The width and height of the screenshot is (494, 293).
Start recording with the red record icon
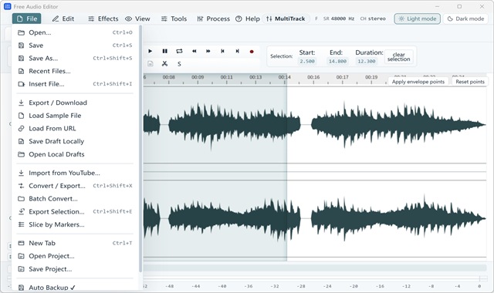(252, 52)
